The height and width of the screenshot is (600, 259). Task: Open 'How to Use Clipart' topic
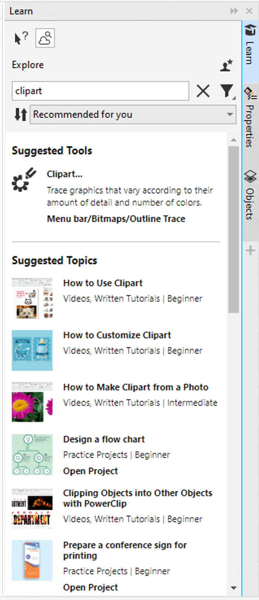(x=103, y=283)
